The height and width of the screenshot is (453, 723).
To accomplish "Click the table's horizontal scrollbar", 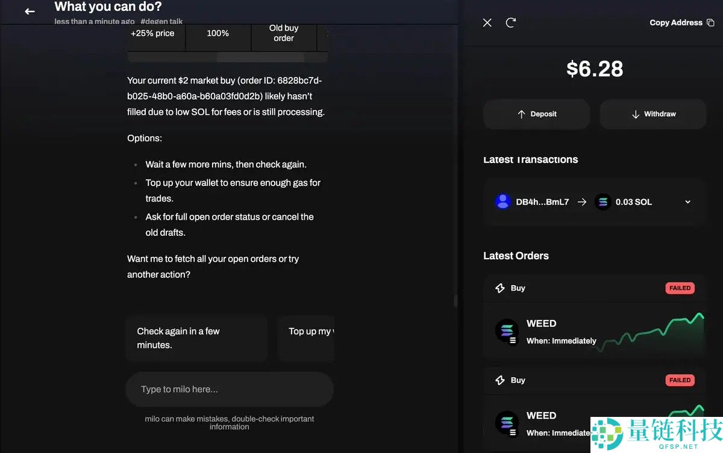I will coord(260,58).
